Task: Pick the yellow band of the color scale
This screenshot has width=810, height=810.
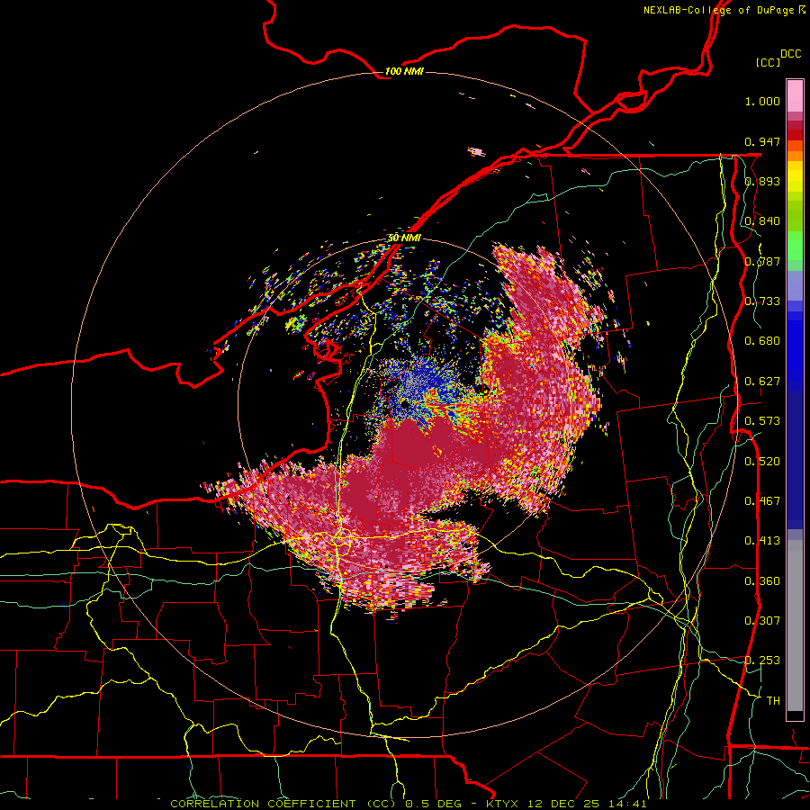Action: tap(795, 176)
